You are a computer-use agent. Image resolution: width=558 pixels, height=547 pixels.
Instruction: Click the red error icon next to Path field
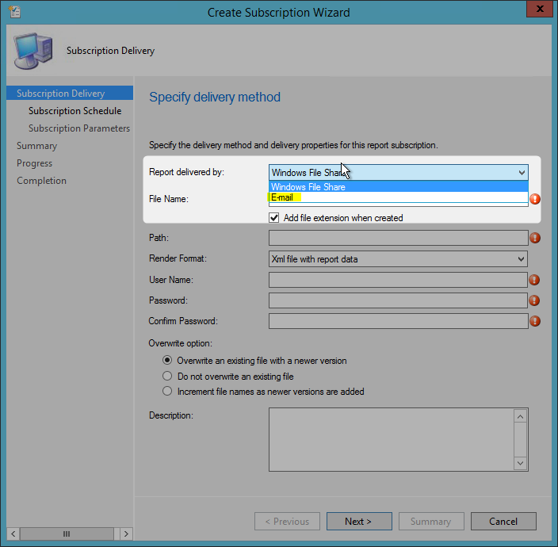[x=535, y=238]
